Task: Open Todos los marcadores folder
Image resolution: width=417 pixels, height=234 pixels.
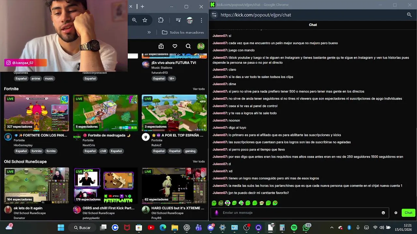Action: (183, 32)
